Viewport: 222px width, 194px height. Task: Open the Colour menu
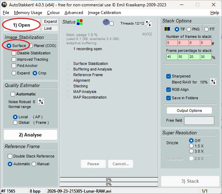tap(53, 13)
